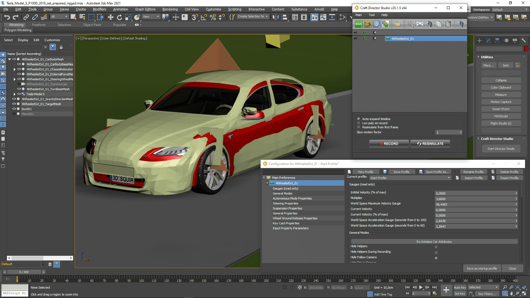Disable Auto-expand timeline checkbox
This screenshot has height=298, width=530.
(358, 119)
